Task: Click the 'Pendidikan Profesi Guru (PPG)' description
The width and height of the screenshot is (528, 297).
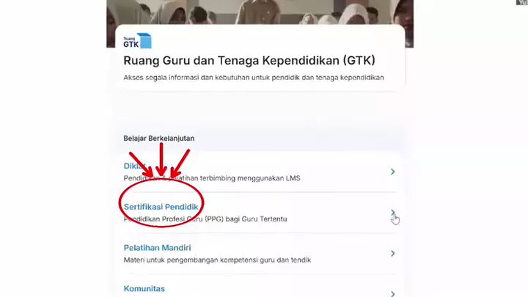Action: point(205,219)
